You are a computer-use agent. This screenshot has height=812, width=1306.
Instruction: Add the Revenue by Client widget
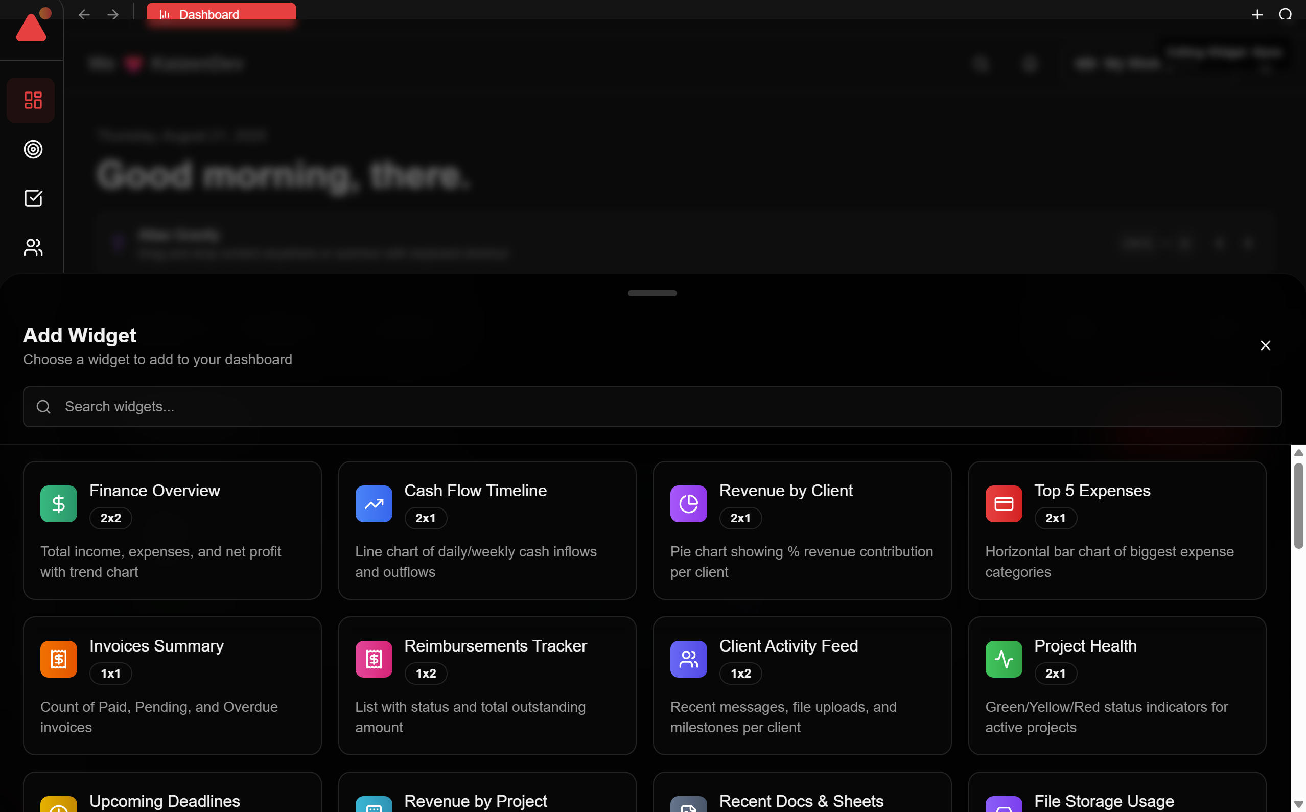tap(802, 530)
